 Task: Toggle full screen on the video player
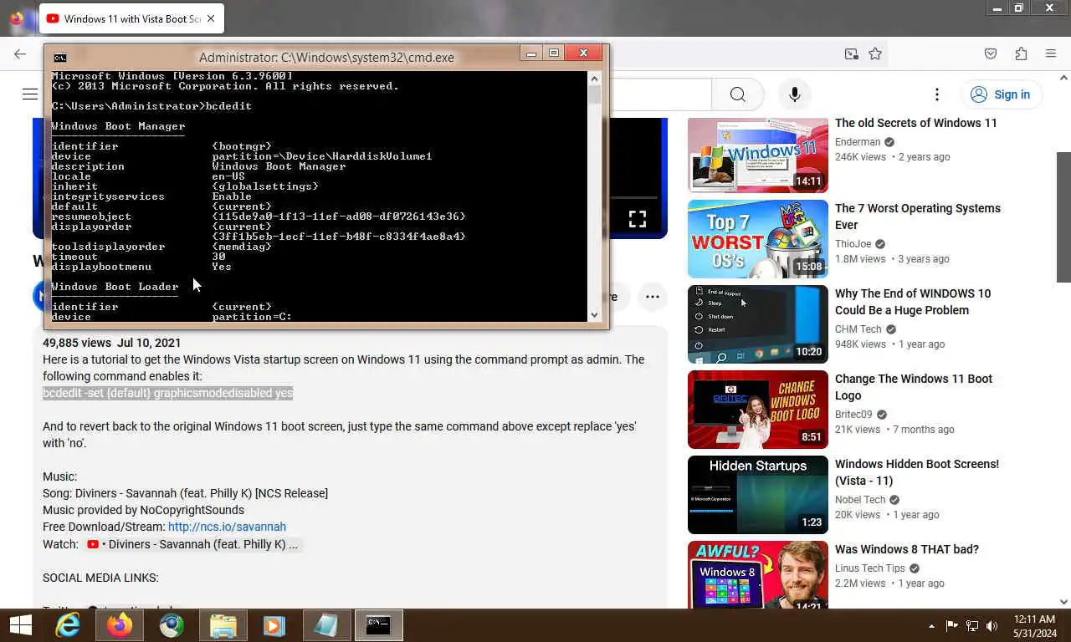click(x=638, y=219)
